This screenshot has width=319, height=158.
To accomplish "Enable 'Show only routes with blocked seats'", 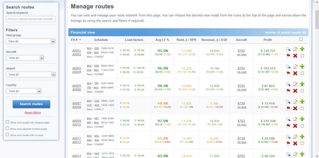I will [8, 122].
